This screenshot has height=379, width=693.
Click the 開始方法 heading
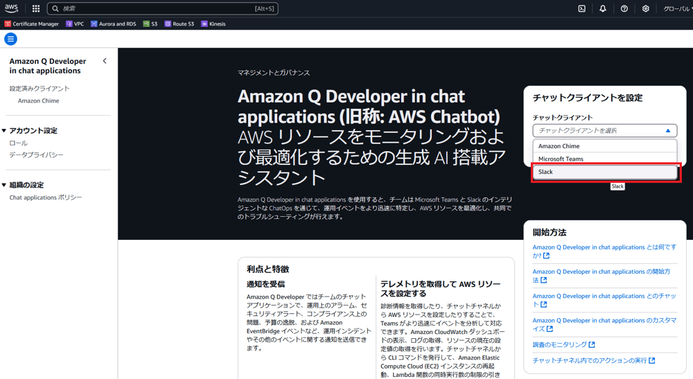point(550,232)
